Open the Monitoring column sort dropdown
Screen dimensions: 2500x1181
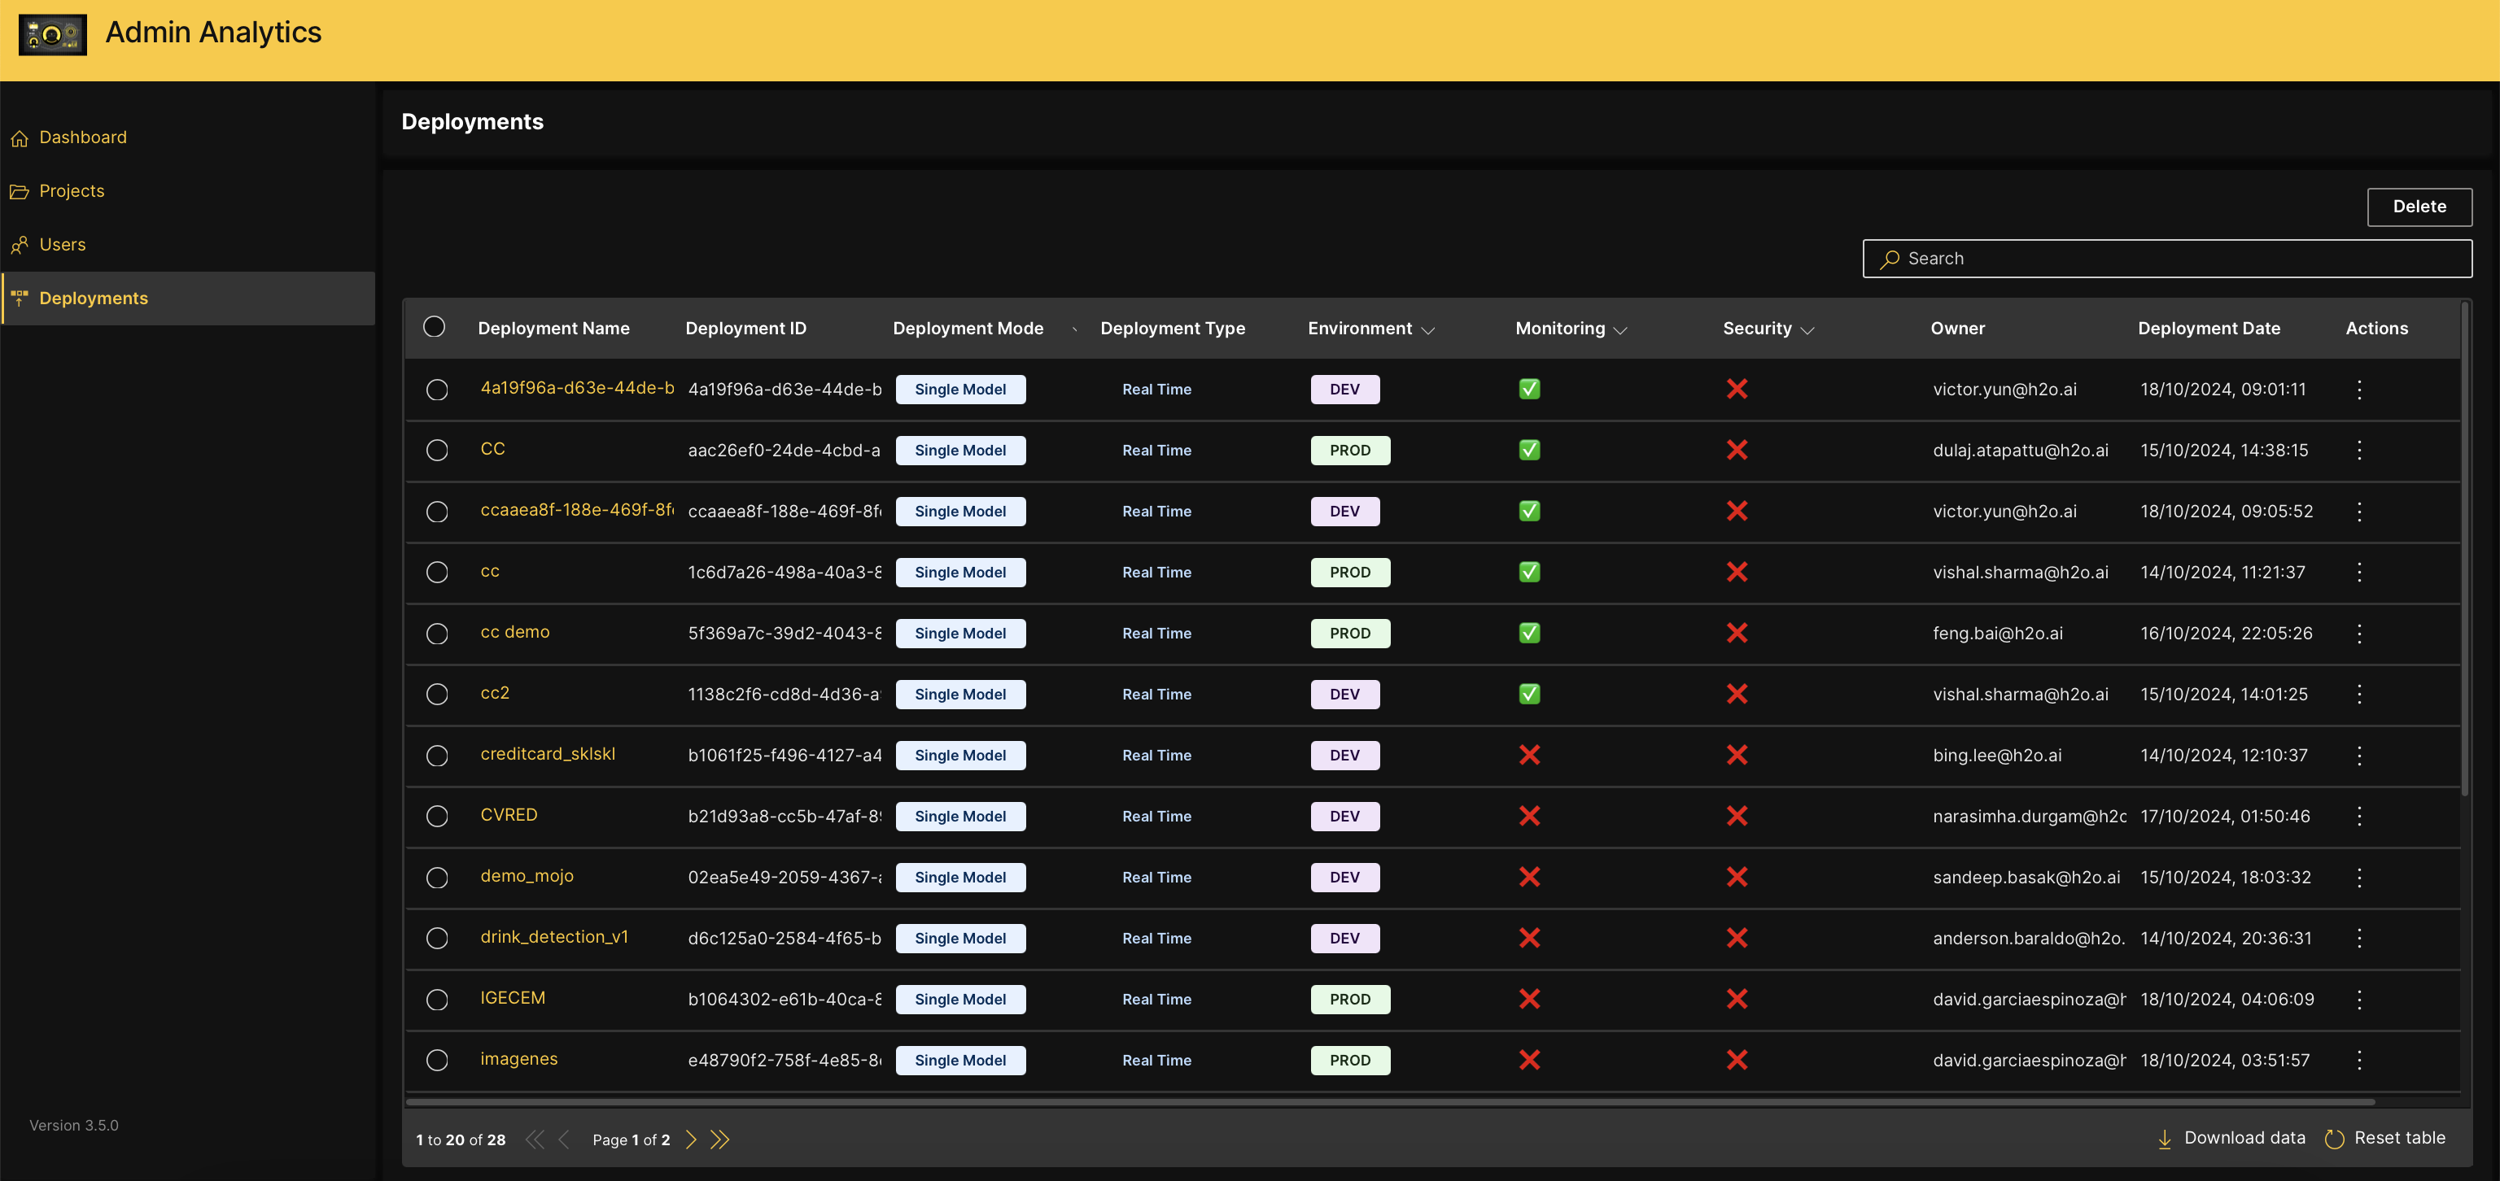[1621, 329]
